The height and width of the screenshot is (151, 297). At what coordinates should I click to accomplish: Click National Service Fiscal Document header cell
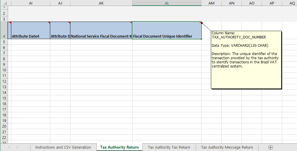[x=101, y=30]
